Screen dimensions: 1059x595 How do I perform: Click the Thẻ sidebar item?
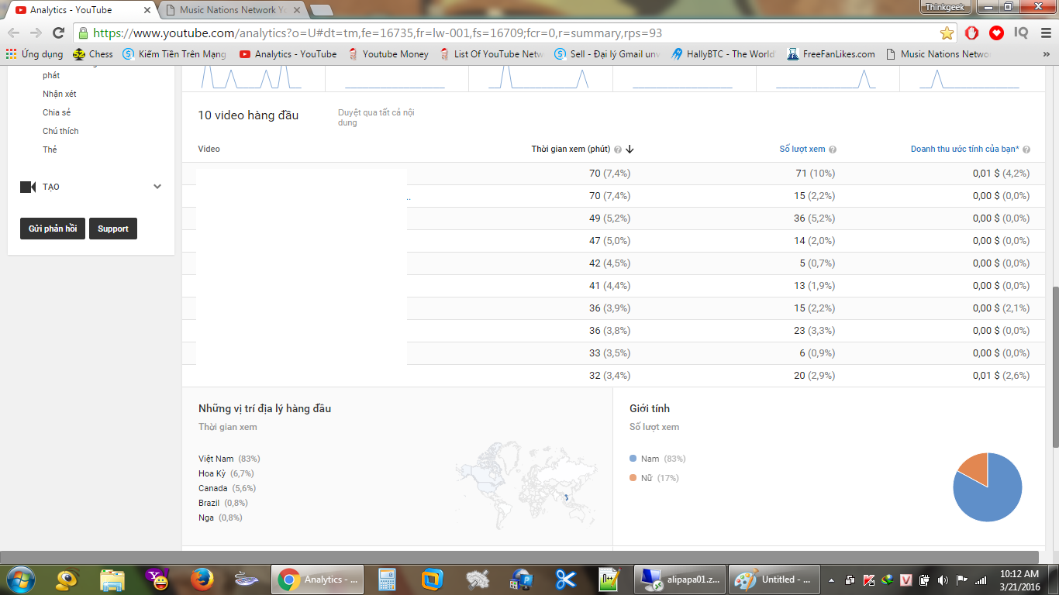pos(50,150)
